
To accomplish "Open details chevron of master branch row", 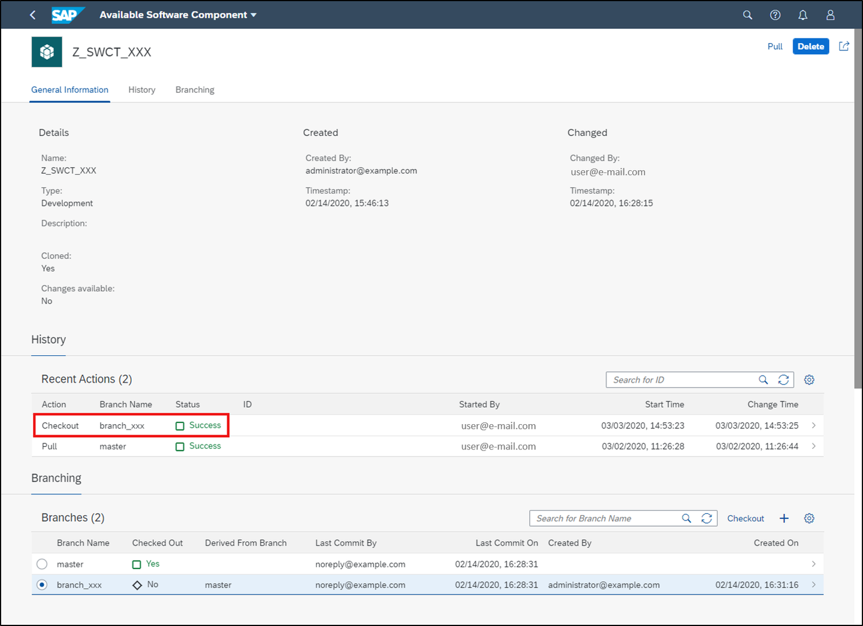I will [x=813, y=564].
